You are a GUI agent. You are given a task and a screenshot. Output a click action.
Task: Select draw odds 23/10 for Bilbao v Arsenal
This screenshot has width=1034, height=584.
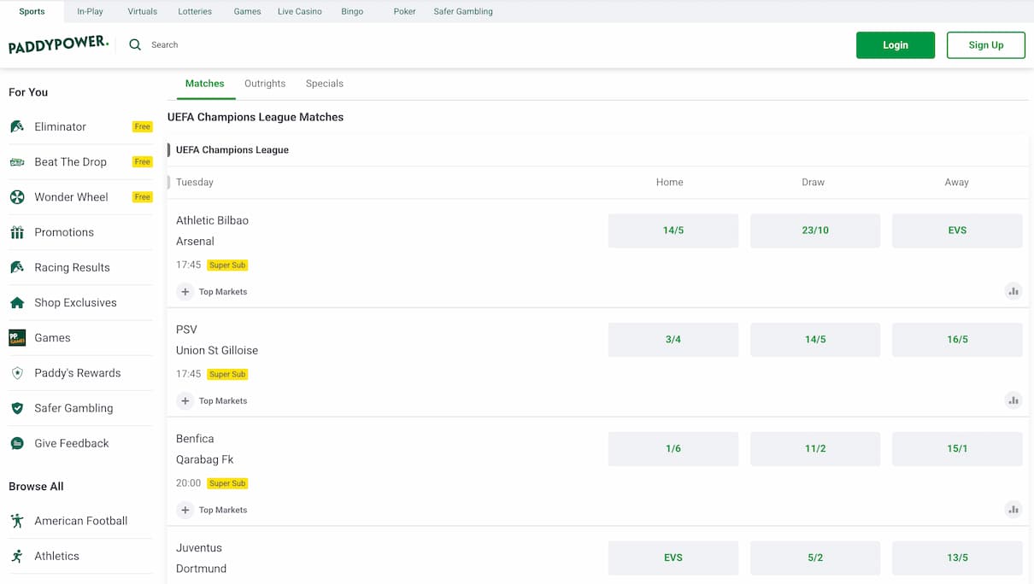815,231
